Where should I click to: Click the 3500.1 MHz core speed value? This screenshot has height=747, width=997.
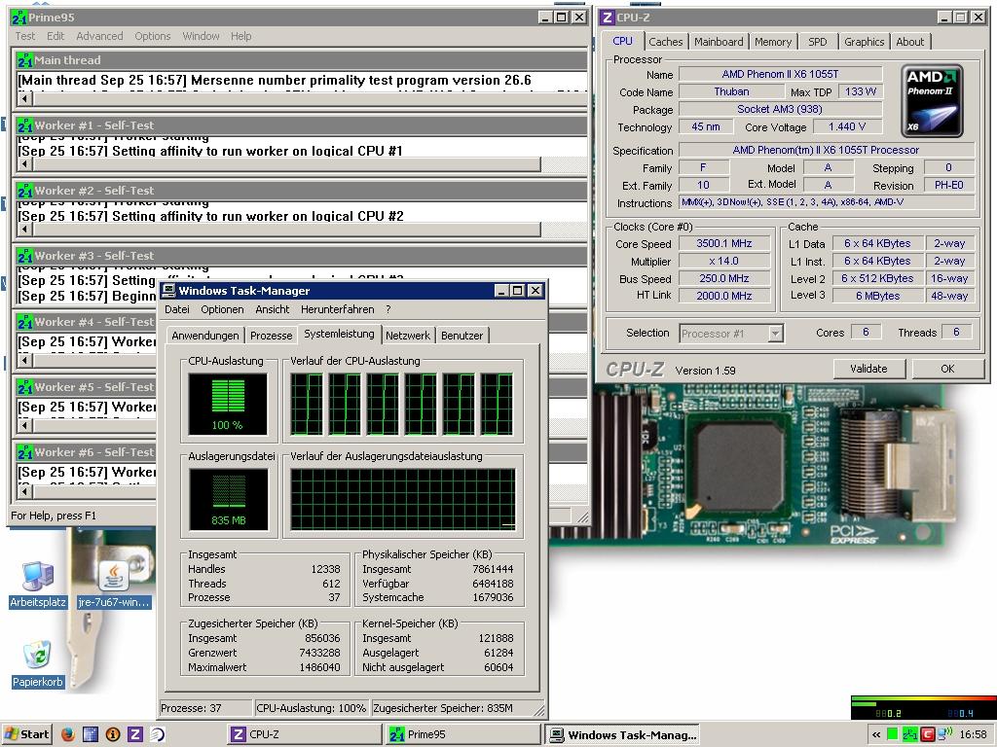tap(724, 243)
